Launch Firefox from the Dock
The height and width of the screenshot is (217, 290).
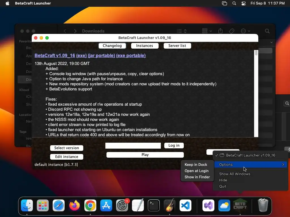coord(74,205)
